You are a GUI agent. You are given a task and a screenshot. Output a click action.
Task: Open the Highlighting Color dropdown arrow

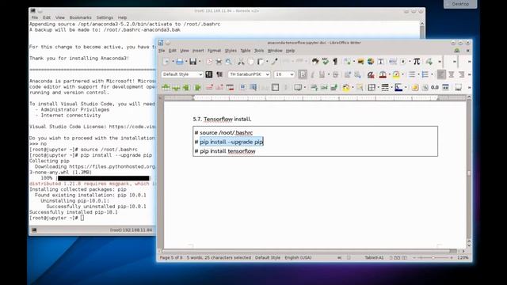click(403, 74)
